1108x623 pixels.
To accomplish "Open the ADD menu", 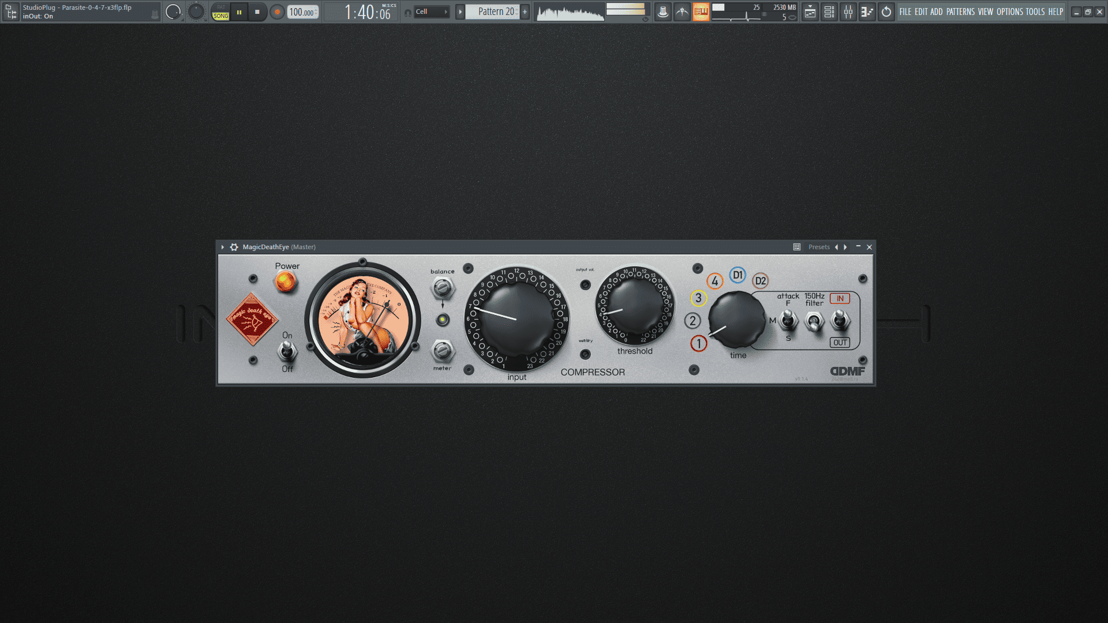I will coord(936,12).
